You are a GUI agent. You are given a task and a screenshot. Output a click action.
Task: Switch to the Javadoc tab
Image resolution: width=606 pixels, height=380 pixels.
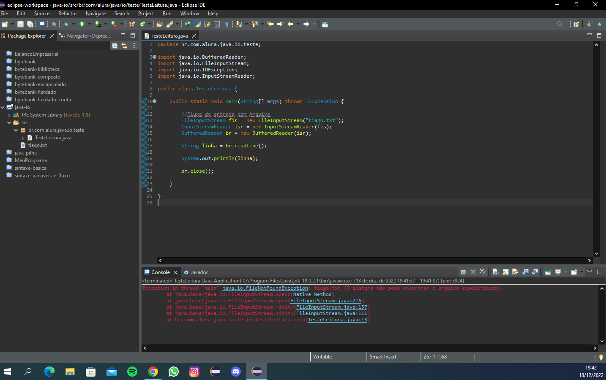pyautogui.click(x=196, y=272)
